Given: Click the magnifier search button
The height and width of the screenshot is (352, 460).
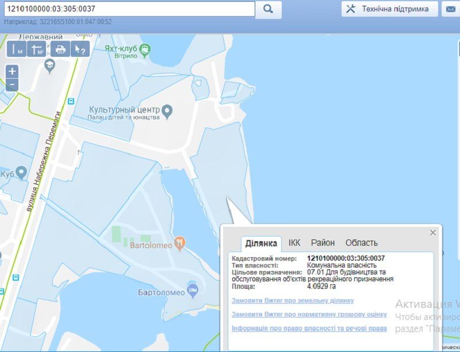Looking at the screenshot, I should [x=269, y=9].
